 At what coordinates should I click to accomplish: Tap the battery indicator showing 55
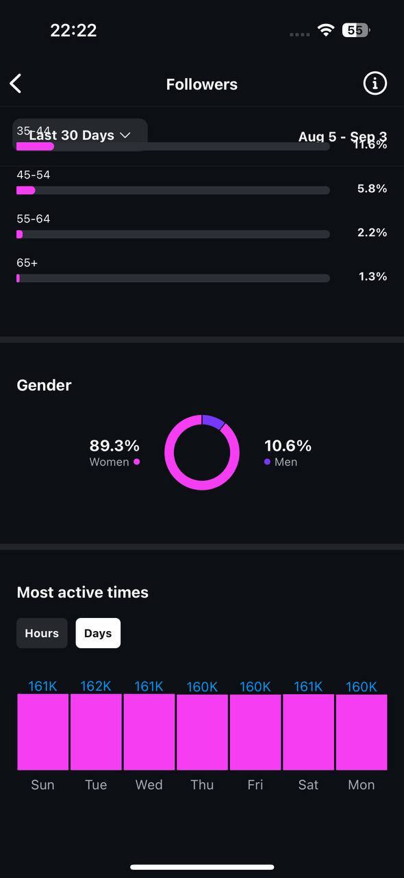pos(356,30)
